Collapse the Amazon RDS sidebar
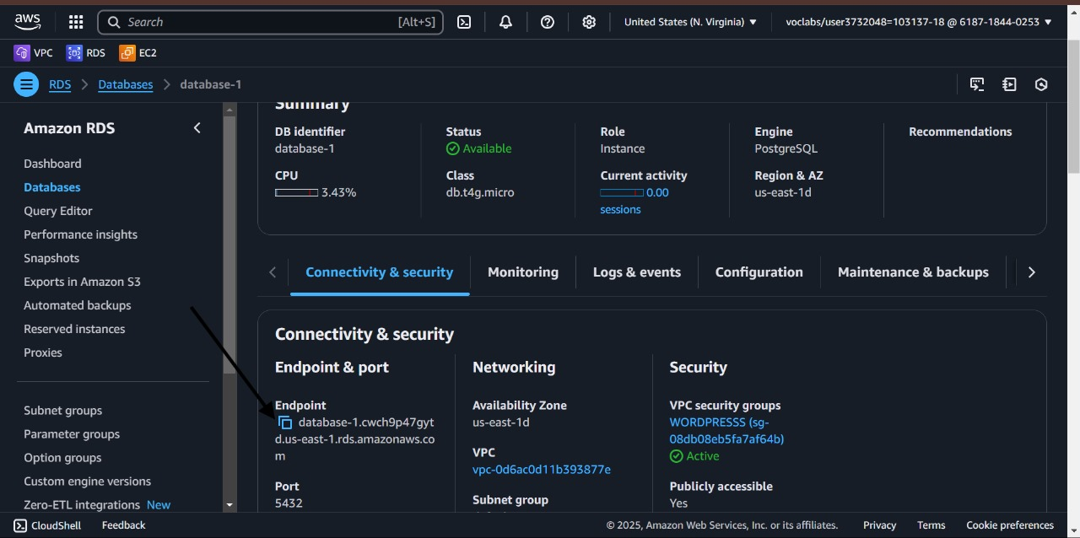1080x538 pixels. [197, 128]
